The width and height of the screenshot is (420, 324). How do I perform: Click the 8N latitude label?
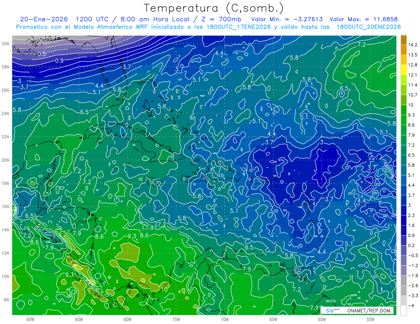7,299
